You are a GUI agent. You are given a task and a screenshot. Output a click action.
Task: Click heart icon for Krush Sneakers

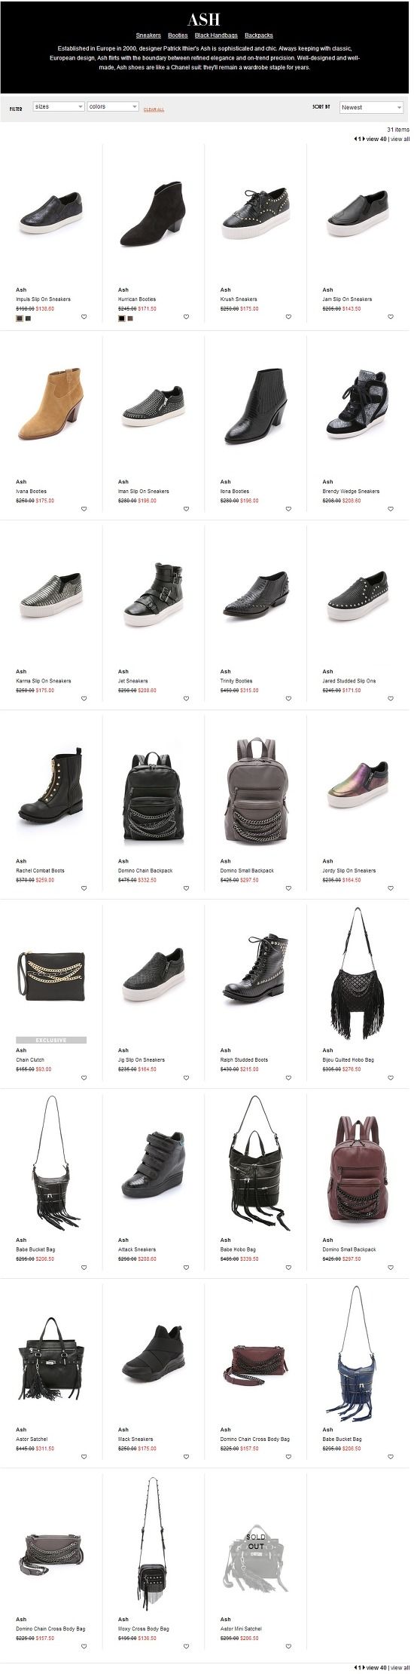[x=288, y=317]
